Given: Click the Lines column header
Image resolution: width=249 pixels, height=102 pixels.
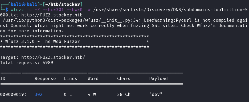Looking at the screenshot, I should [71, 79].
